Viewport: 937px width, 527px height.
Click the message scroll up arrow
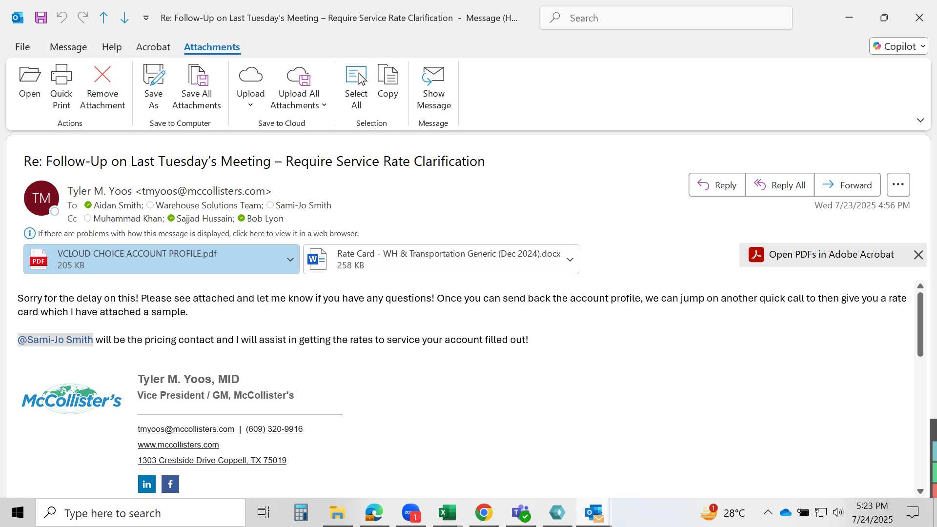pyautogui.click(x=920, y=286)
